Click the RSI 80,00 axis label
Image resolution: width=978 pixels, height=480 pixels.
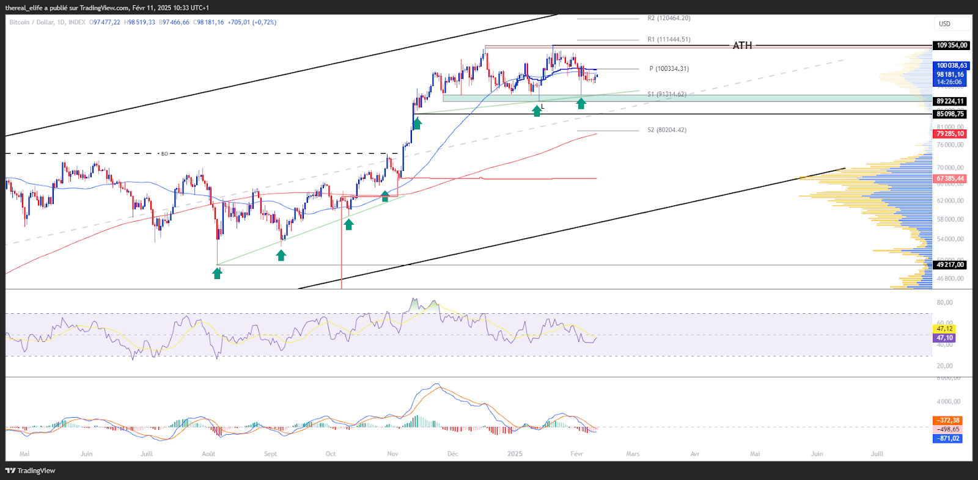pos(945,302)
